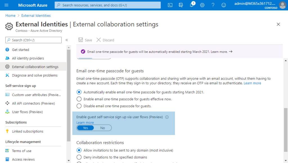Viewport: 288px width, 163px height.
Task: Click the sidebar scroll down arrow
Action: (x=69, y=161)
